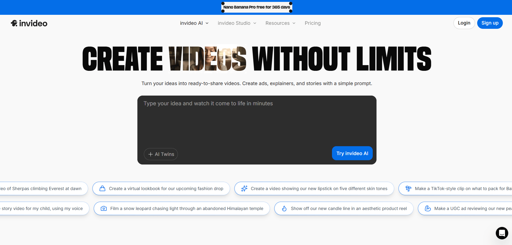The width and height of the screenshot is (512, 245).
Task: Click the sparkle icon on the lipstick suggestion
Action: point(244,188)
